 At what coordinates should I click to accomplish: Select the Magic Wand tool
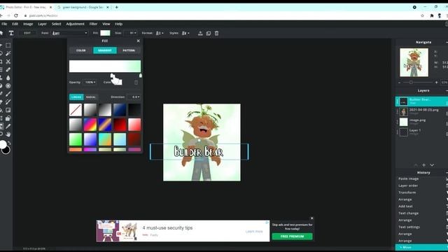(x=8, y=53)
